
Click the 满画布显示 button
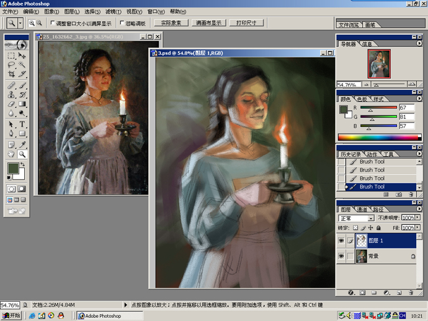pos(209,23)
